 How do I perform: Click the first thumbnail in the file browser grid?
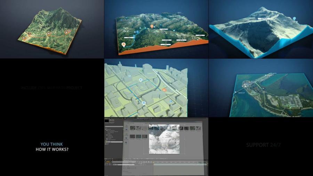point(133,128)
